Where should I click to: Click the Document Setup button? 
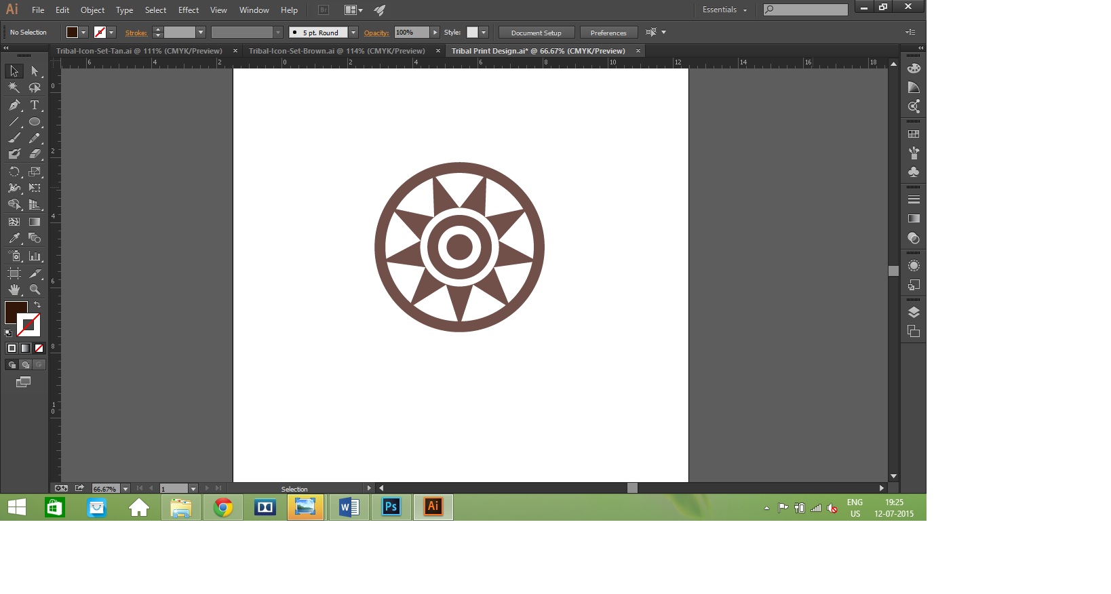pyautogui.click(x=537, y=33)
